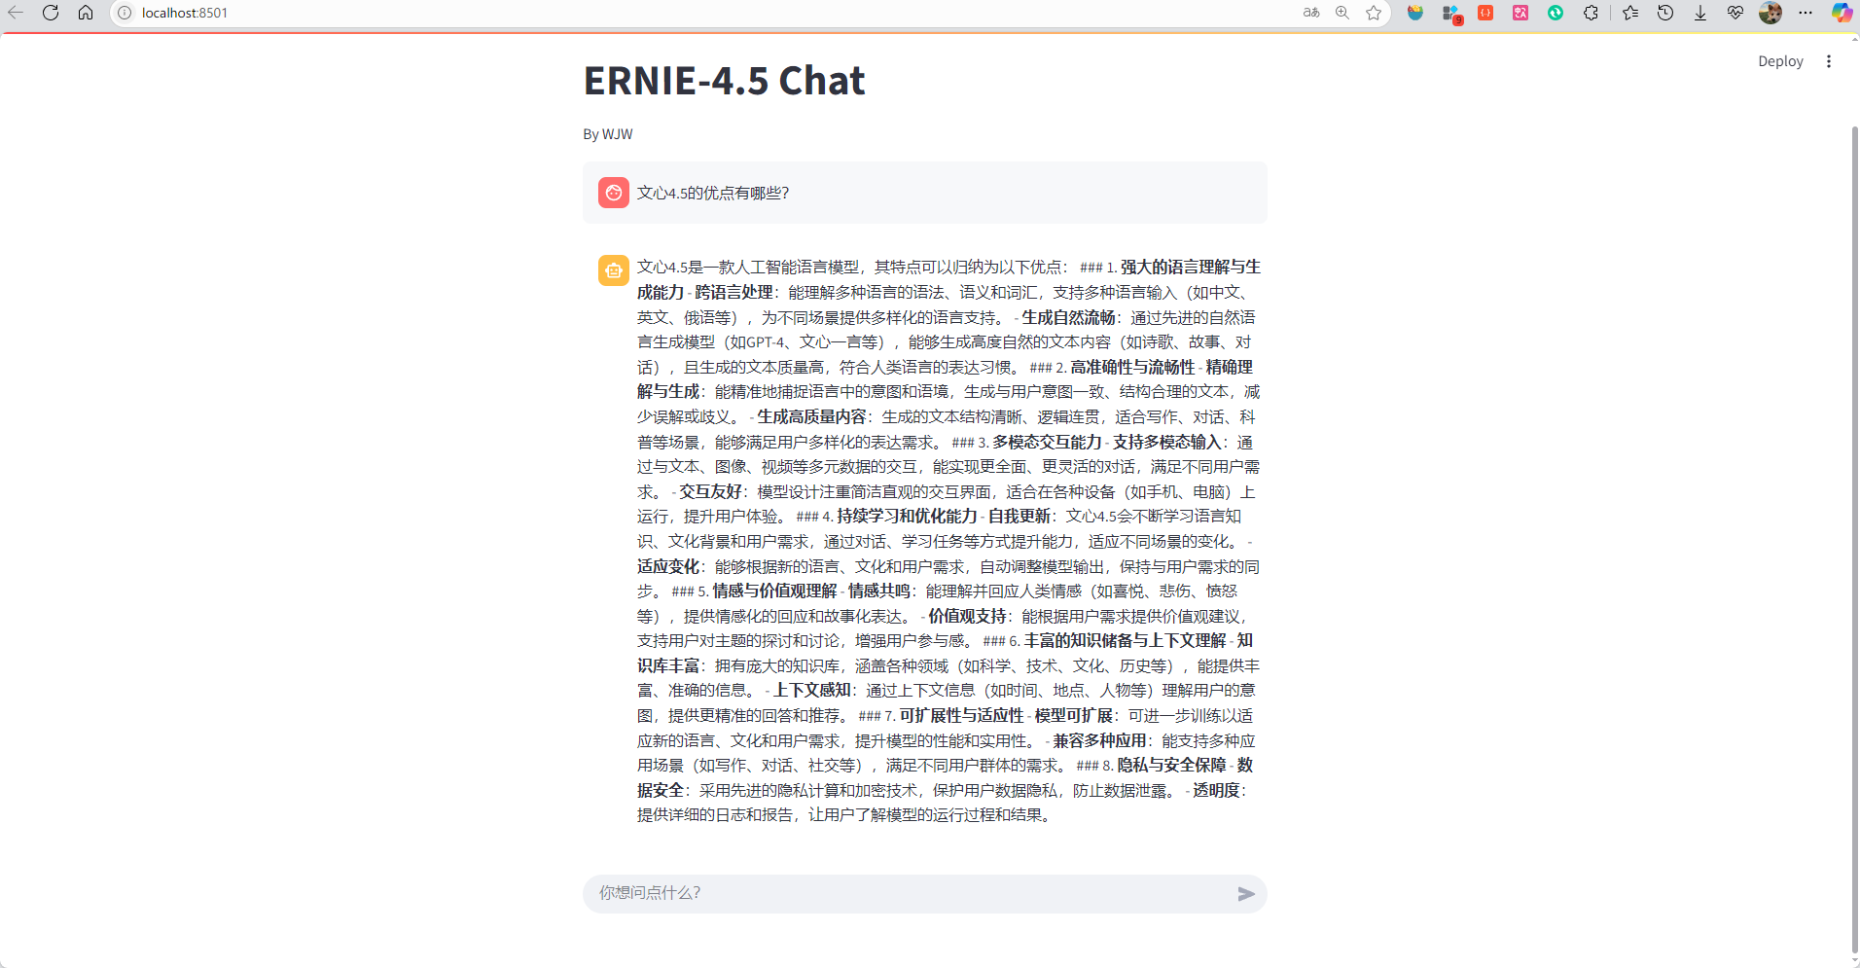Open the zoom magnifier icon in address bar

1342,13
